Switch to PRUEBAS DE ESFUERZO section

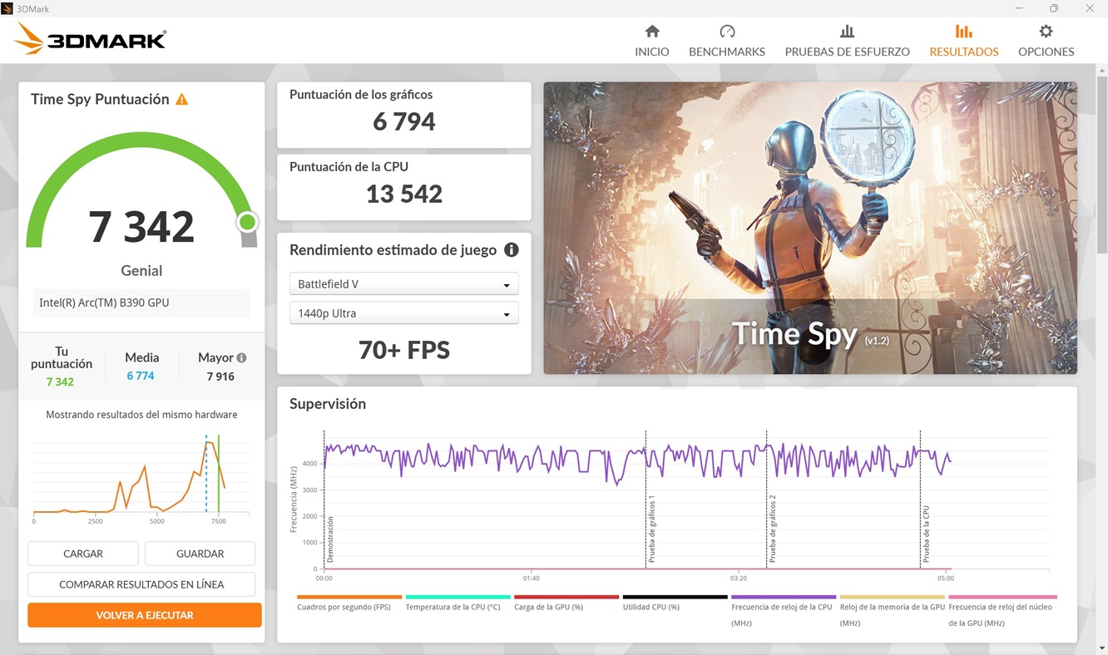point(847,40)
